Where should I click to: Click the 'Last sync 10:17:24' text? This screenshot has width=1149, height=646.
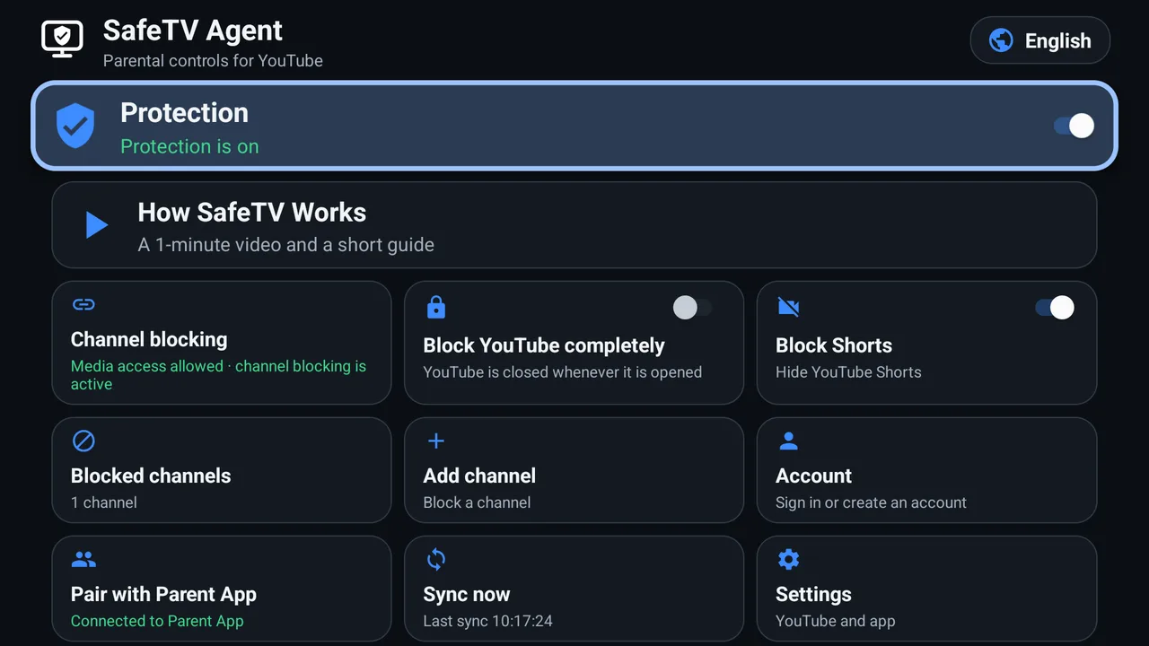tap(487, 621)
